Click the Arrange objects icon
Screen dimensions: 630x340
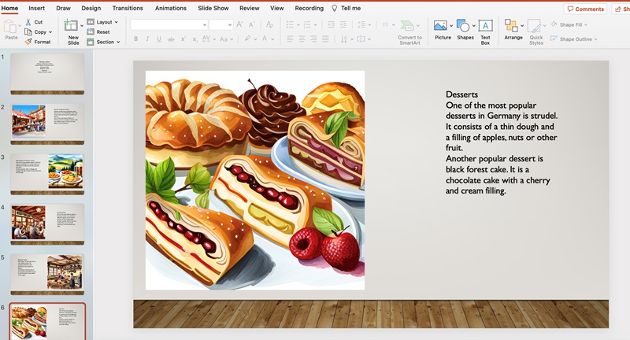tap(513, 27)
